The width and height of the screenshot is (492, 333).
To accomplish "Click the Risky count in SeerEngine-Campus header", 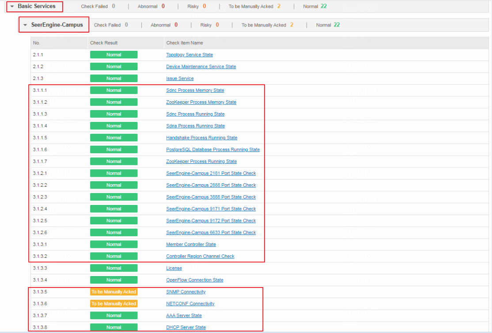I will coord(217,25).
